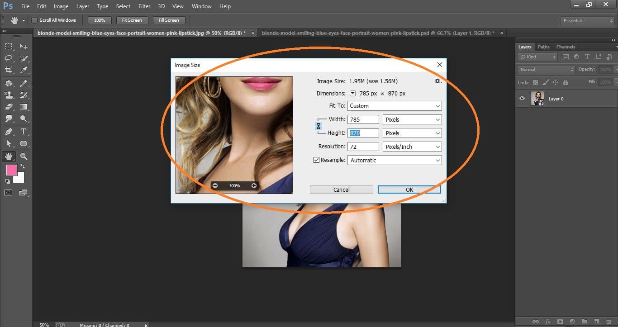Viewport: 618px width, 327px height.
Task: Cancel the Image Size dialog
Action: click(341, 190)
